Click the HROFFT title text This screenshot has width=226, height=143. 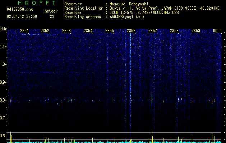(x=37, y=3)
